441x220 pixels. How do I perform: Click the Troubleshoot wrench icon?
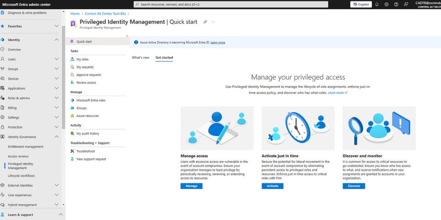coord(72,151)
